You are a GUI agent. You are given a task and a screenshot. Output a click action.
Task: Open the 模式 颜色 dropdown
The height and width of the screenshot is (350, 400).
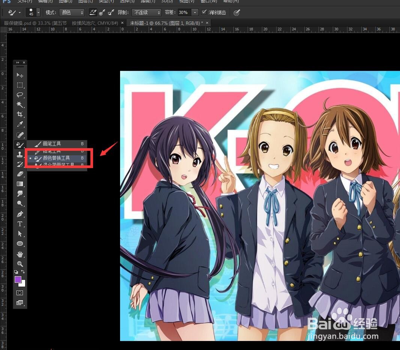pyautogui.click(x=72, y=12)
